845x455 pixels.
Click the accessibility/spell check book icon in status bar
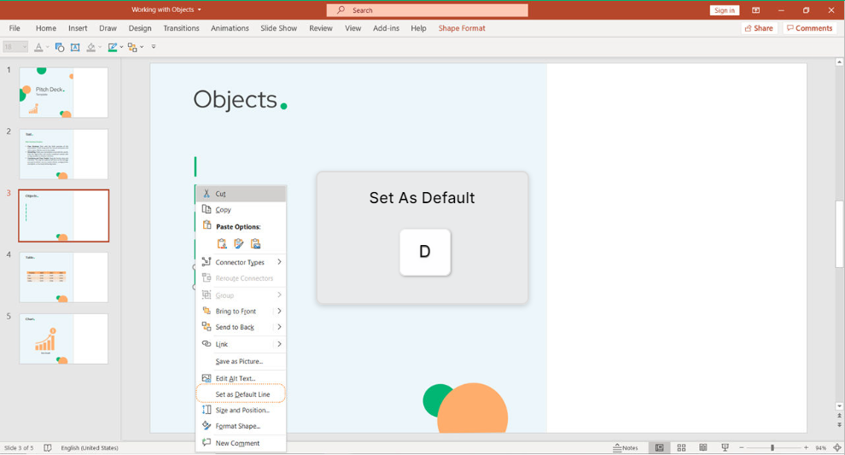pyautogui.click(x=48, y=448)
